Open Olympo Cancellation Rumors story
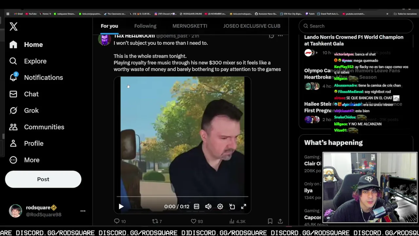This screenshot has width=419, height=236. pos(352,74)
